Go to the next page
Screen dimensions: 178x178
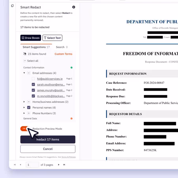pyautogui.click(x=59, y=165)
